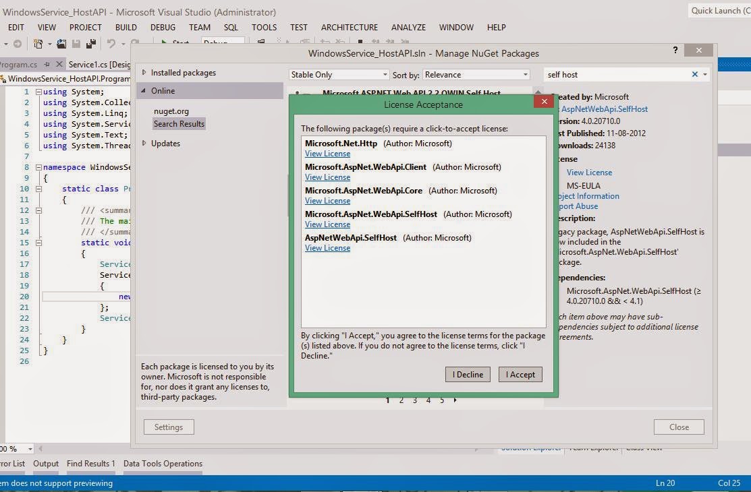Viewport: 751px width, 492px height.
Task: Switch to the Service1.cs [Design] tab
Action: coord(99,64)
